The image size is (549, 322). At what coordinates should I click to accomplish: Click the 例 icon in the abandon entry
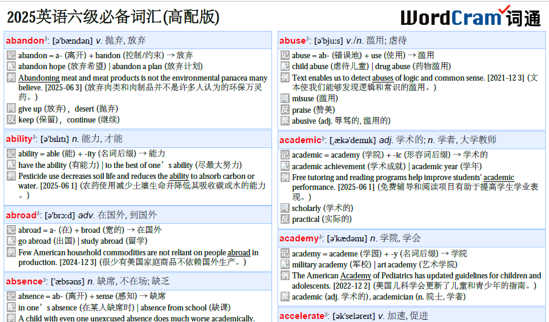11,78
